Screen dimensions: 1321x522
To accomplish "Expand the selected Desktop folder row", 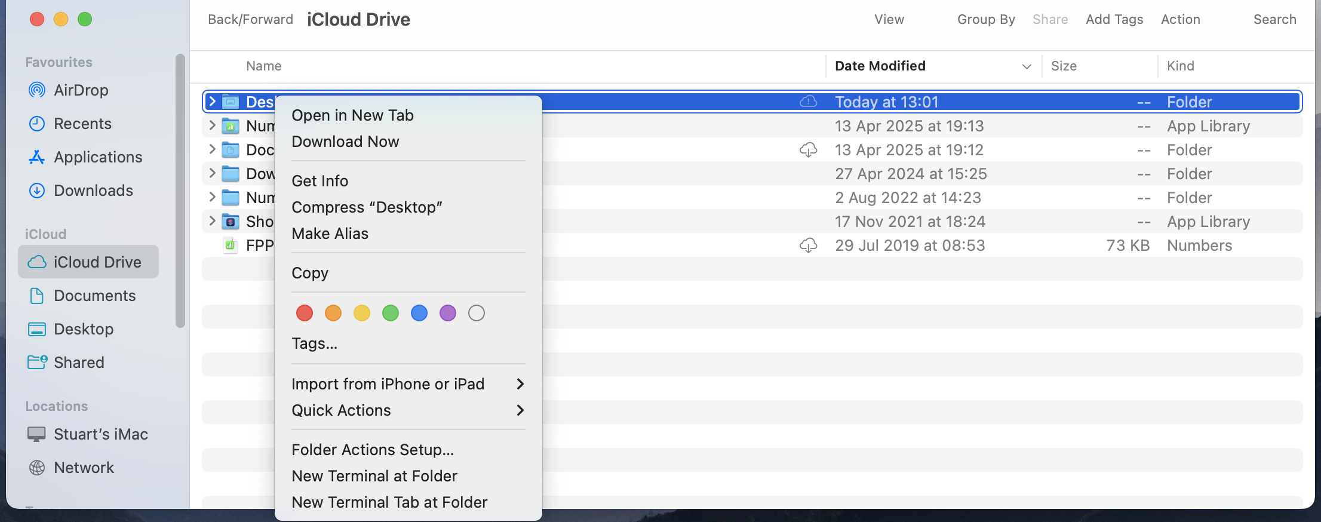I will [212, 102].
